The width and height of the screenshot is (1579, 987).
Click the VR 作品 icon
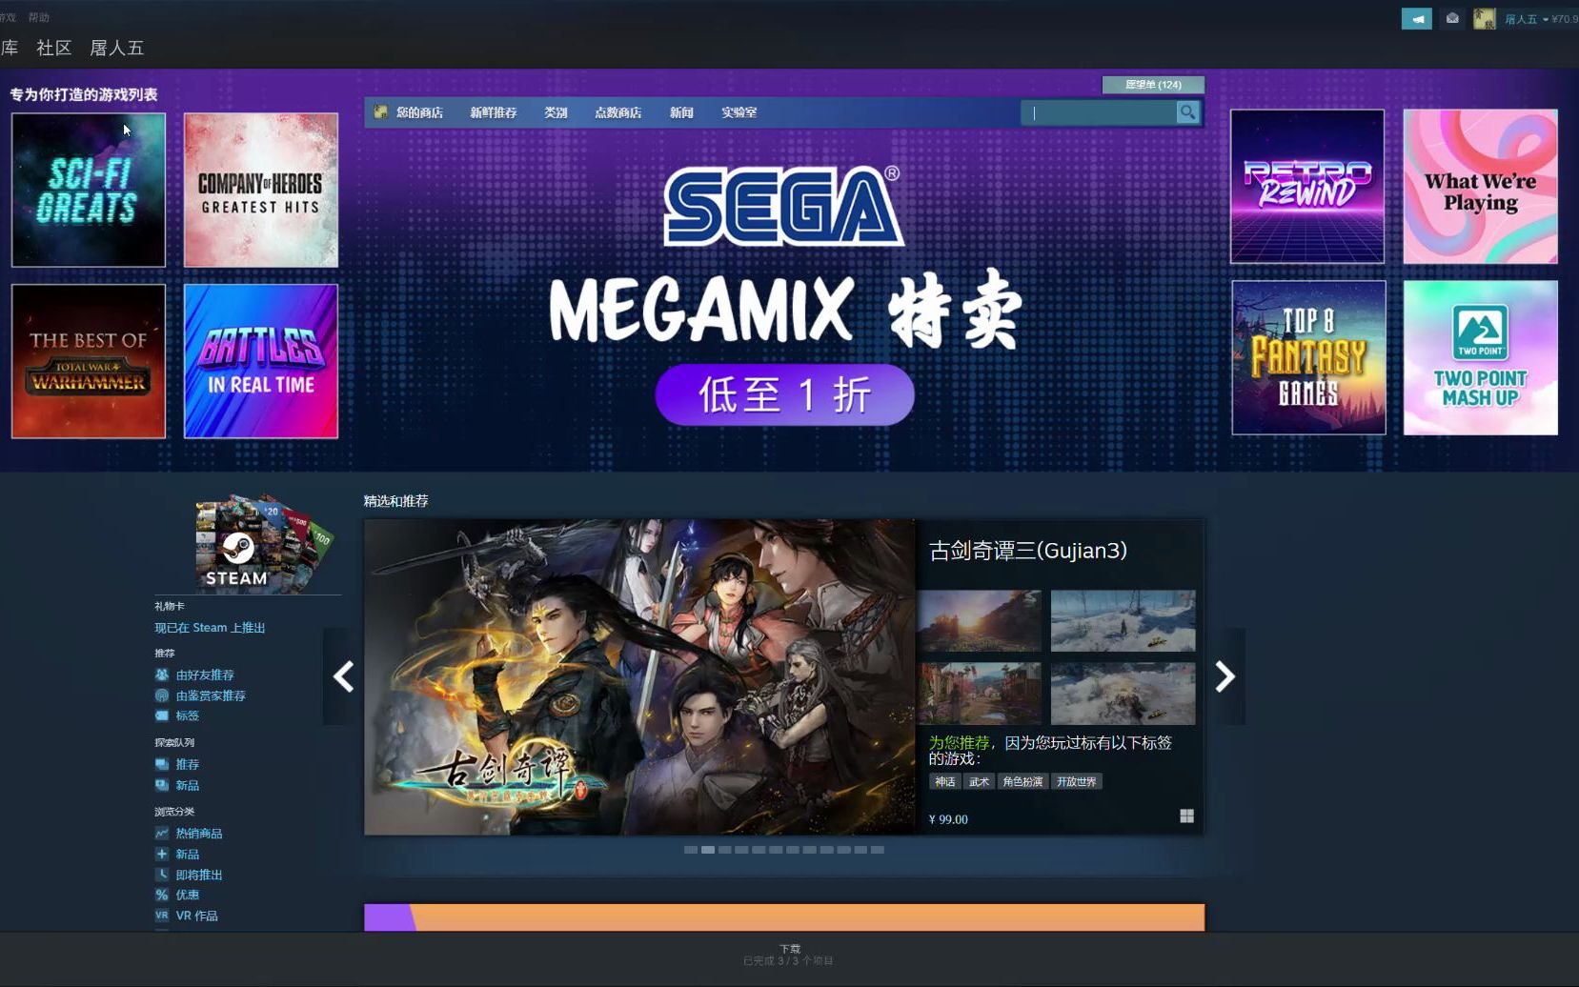pyautogui.click(x=162, y=916)
